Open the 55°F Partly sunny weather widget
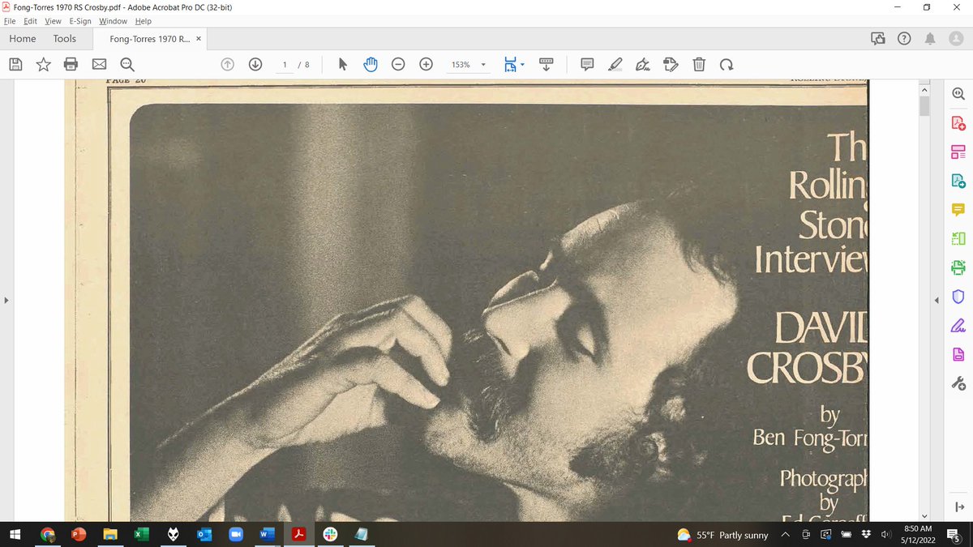973x547 pixels. click(x=722, y=535)
